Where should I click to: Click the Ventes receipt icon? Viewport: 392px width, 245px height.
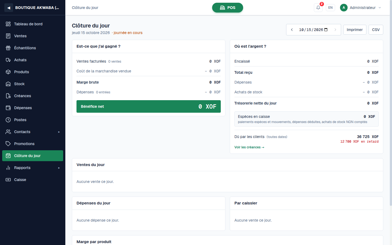coord(8,36)
